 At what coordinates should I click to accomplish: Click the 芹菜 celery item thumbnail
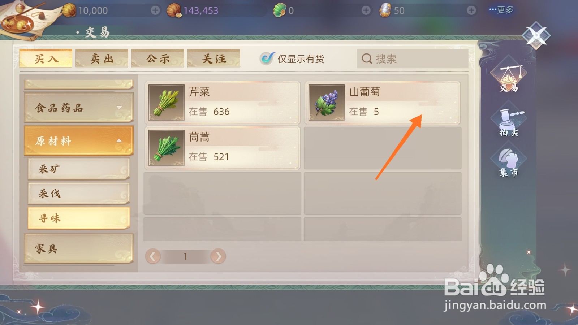point(166,103)
